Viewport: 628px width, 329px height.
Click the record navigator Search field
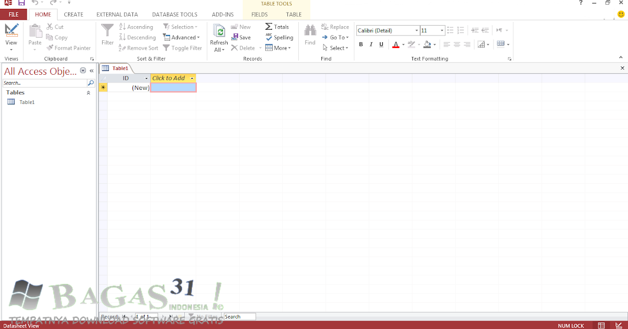[x=240, y=316]
